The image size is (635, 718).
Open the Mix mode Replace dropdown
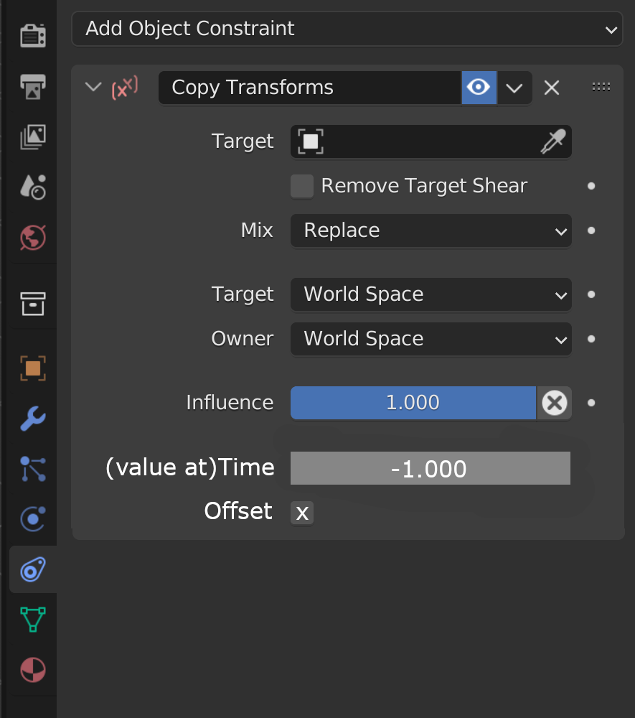[431, 230]
